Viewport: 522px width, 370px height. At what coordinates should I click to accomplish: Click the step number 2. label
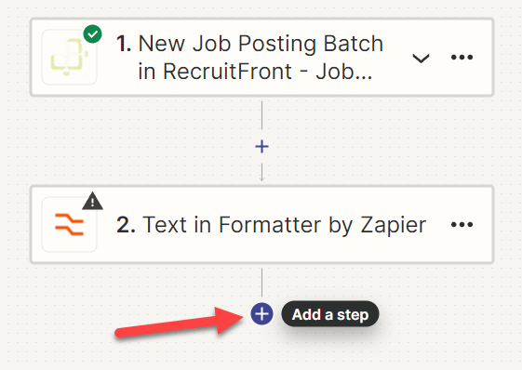pyautogui.click(x=126, y=225)
